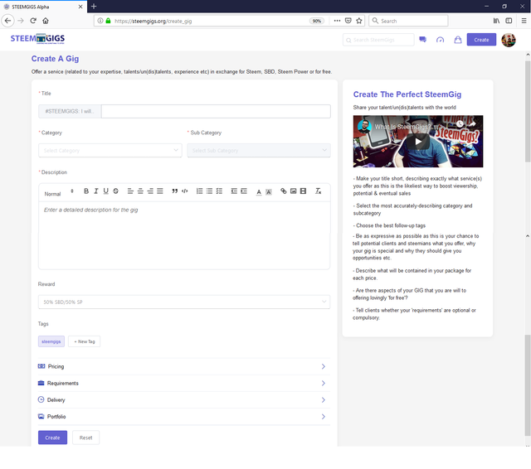Save page to Pocket
This screenshot has height=469, width=531.
coord(348,21)
